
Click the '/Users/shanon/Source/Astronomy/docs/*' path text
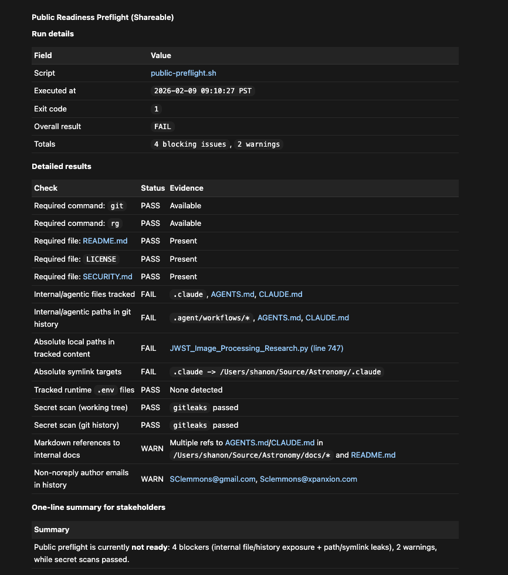tap(252, 455)
